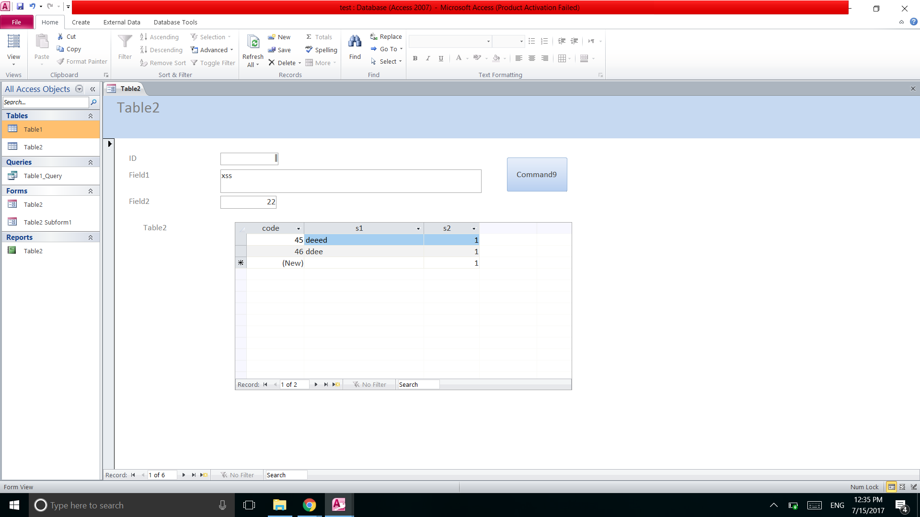Sort records Ascending
The height and width of the screenshot is (517, 920).
coord(159,37)
